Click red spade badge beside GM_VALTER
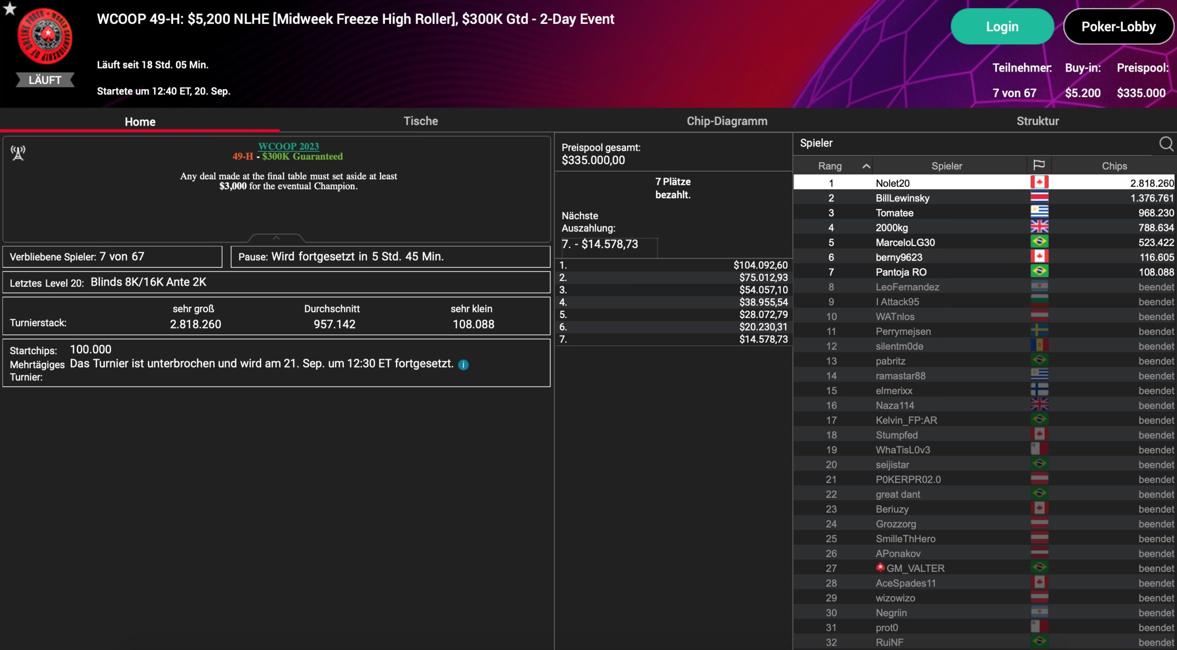This screenshot has width=1177, height=650. coord(880,567)
